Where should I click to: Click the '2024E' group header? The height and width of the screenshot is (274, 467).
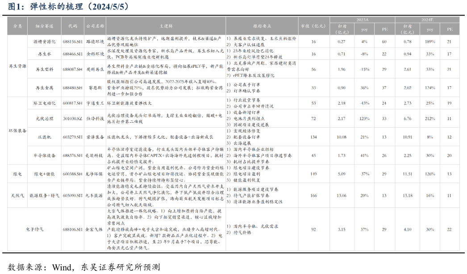coord(427,20)
